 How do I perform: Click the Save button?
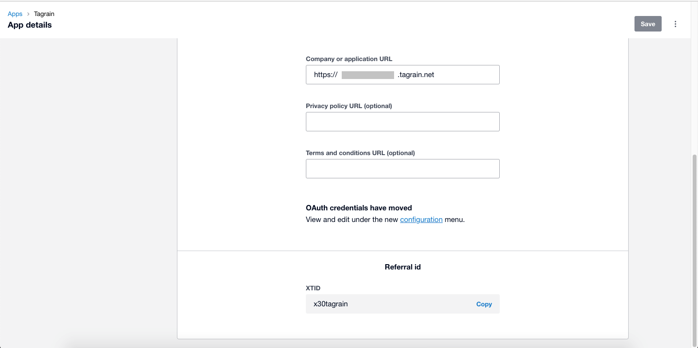click(648, 24)
